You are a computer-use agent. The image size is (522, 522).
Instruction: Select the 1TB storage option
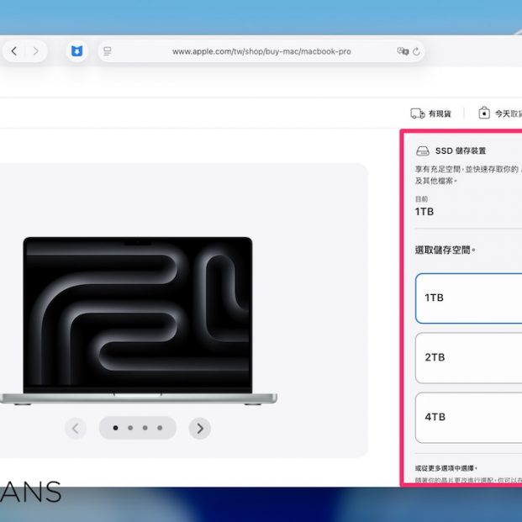[x=468, y=298]
